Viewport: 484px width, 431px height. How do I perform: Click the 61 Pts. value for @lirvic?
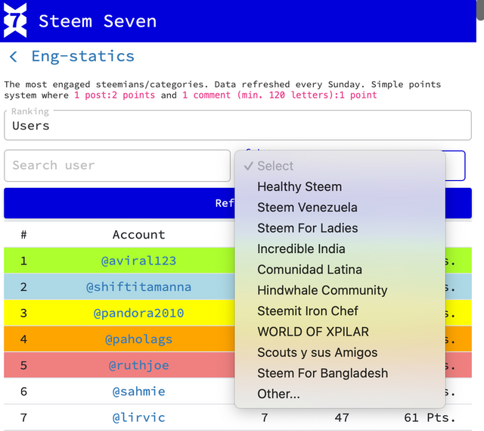[x=430, y=417]
